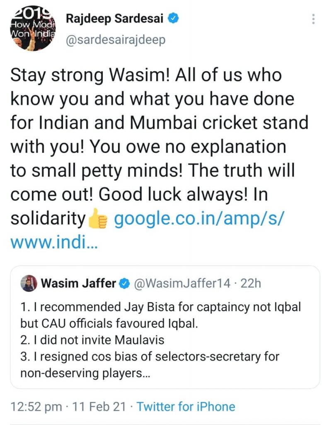Click the truncated www.indi… link text
This screenshot has width=322, height=425.
(54, 242)
